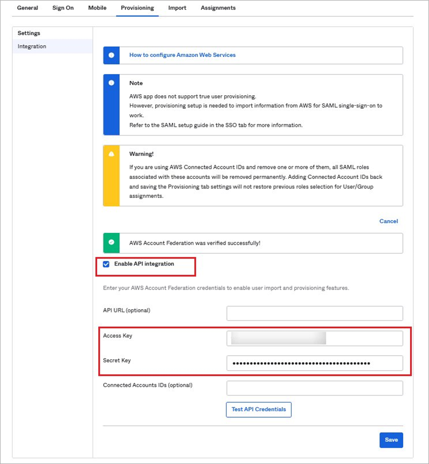
Task: Click the Secret Key password field
Action: (x=315, y=363)
